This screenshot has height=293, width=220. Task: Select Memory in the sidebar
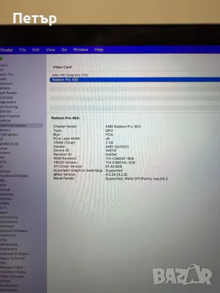tap(5, 130)
